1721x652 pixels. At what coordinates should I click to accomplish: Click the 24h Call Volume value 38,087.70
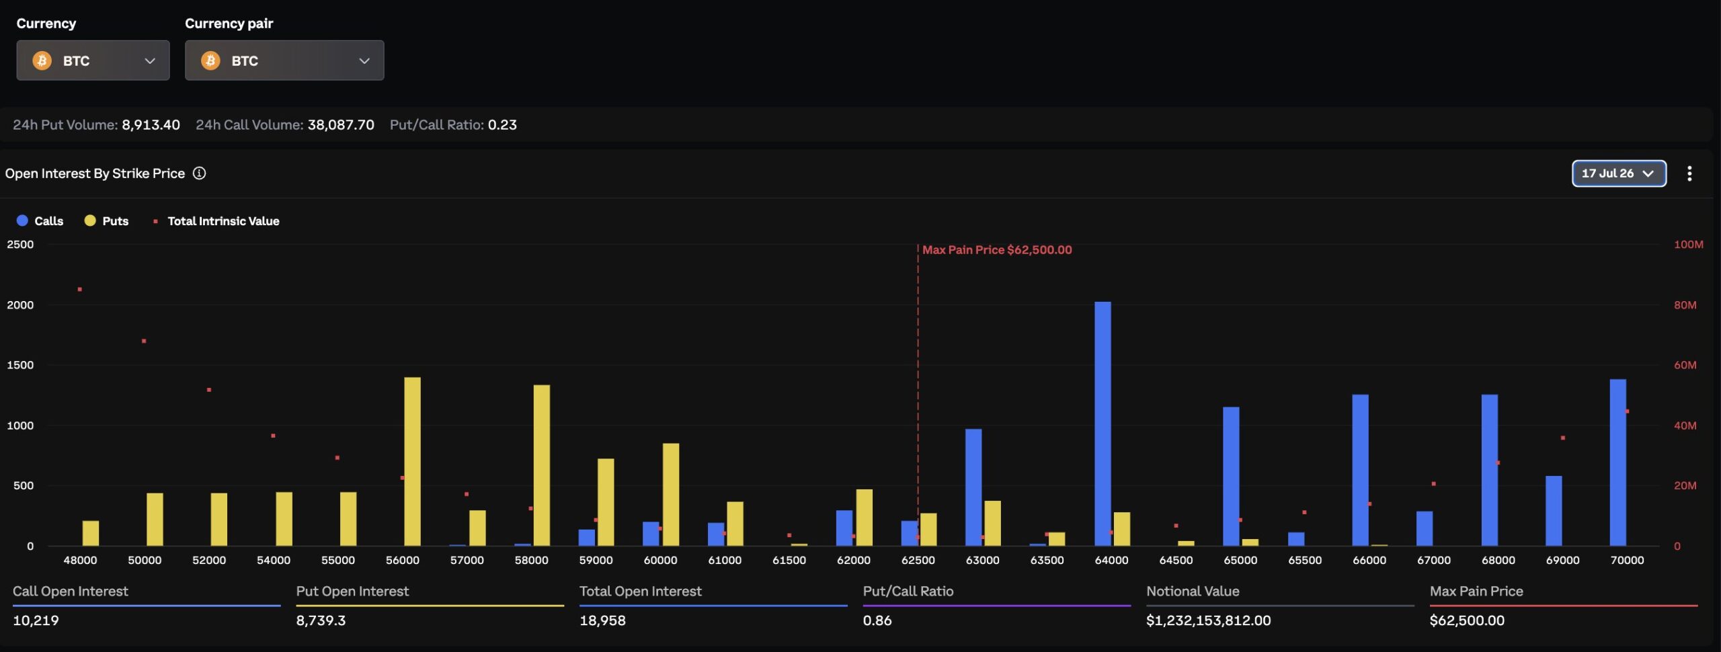click(x=341, y=125)
